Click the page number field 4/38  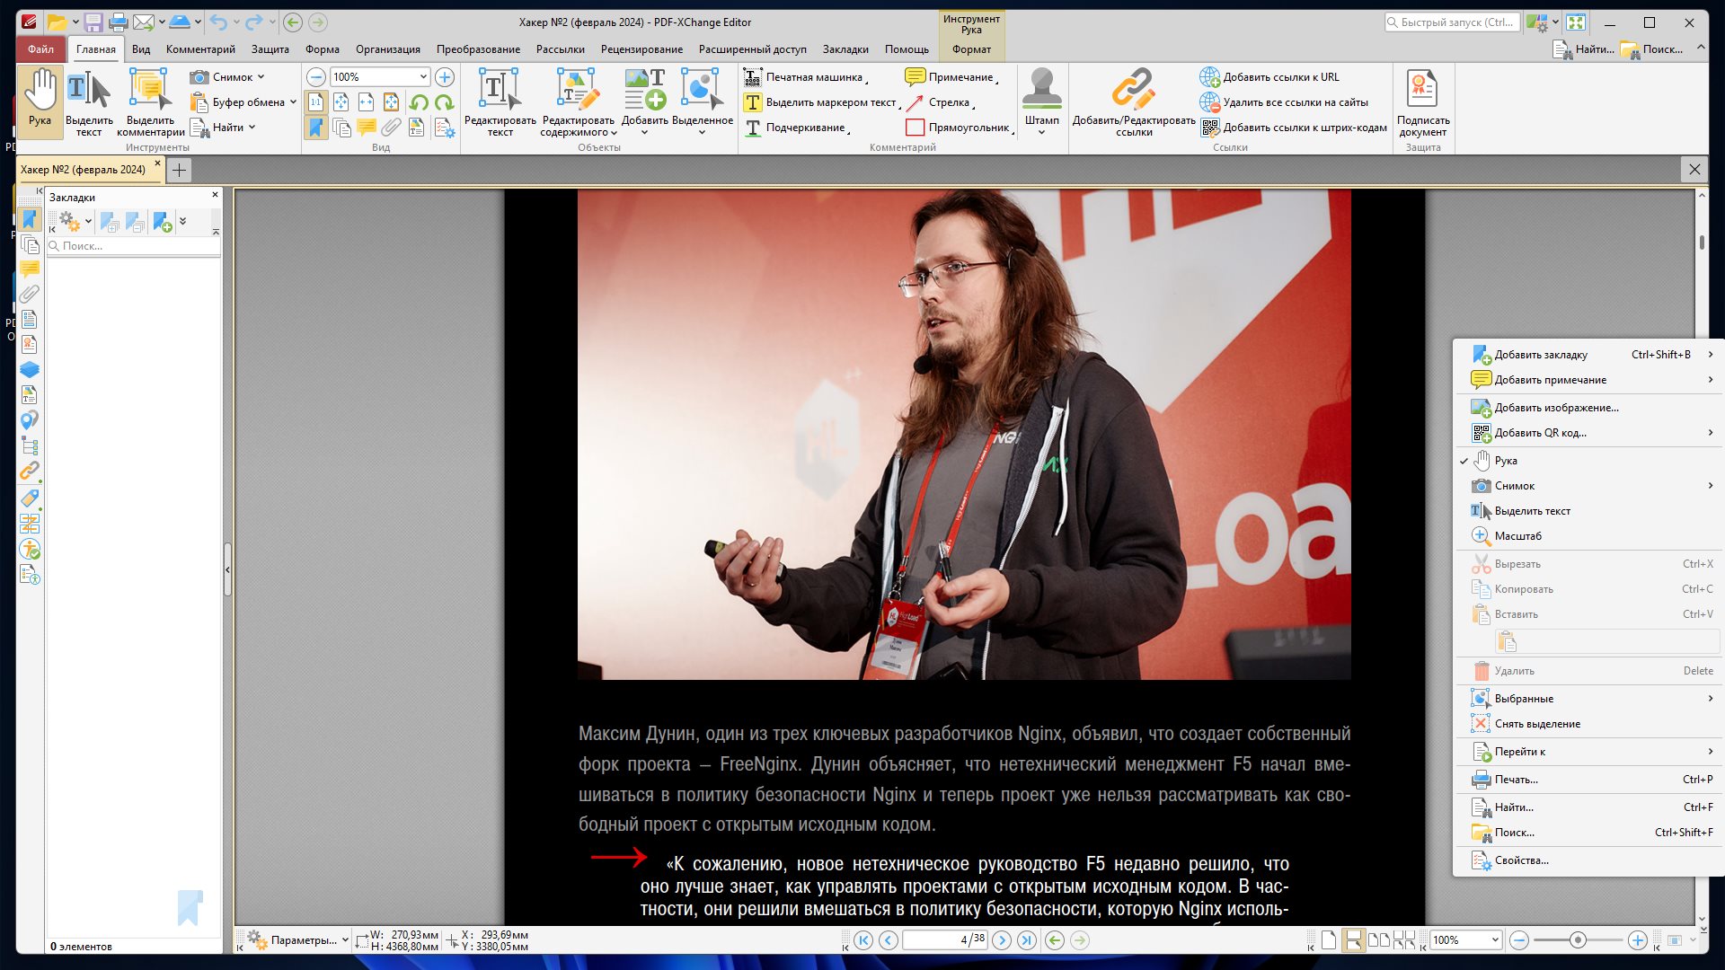pyautogui.click(x=944, y=940)
